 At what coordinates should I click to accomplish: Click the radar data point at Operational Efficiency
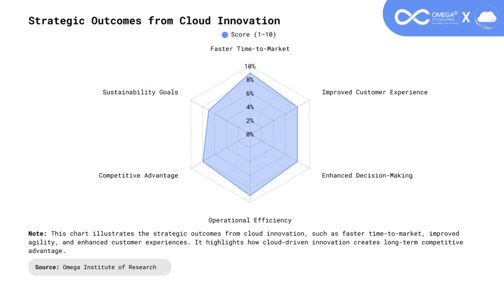(x=250, y=196)
